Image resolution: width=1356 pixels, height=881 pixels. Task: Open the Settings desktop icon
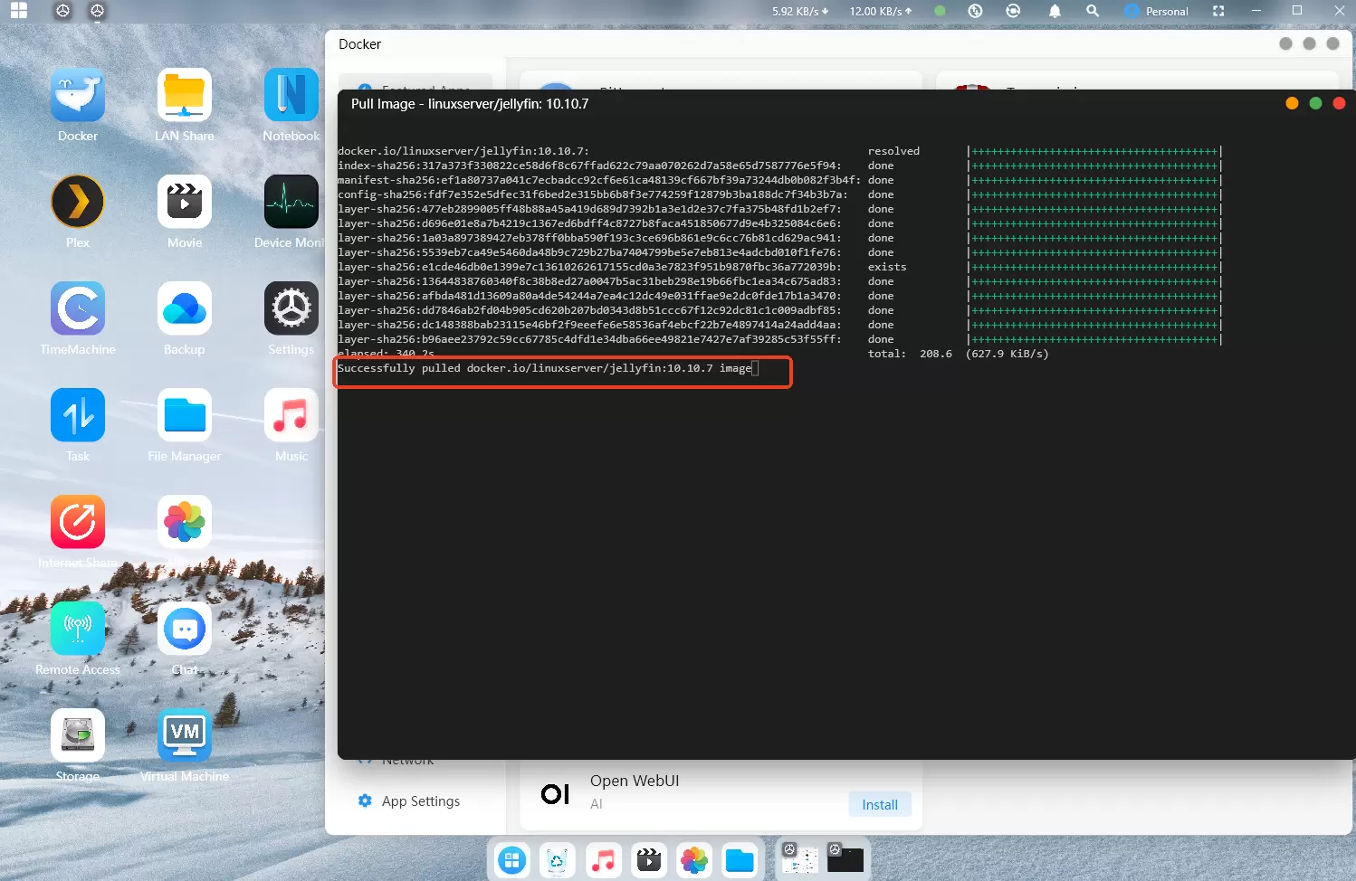click(x=291, y=308)
